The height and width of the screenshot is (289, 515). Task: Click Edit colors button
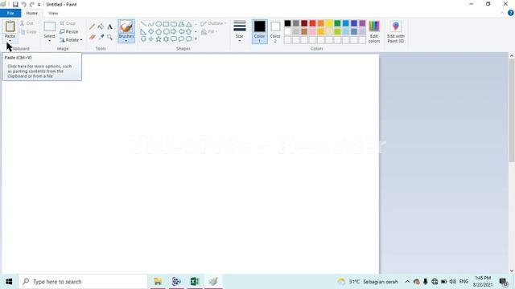374,31
